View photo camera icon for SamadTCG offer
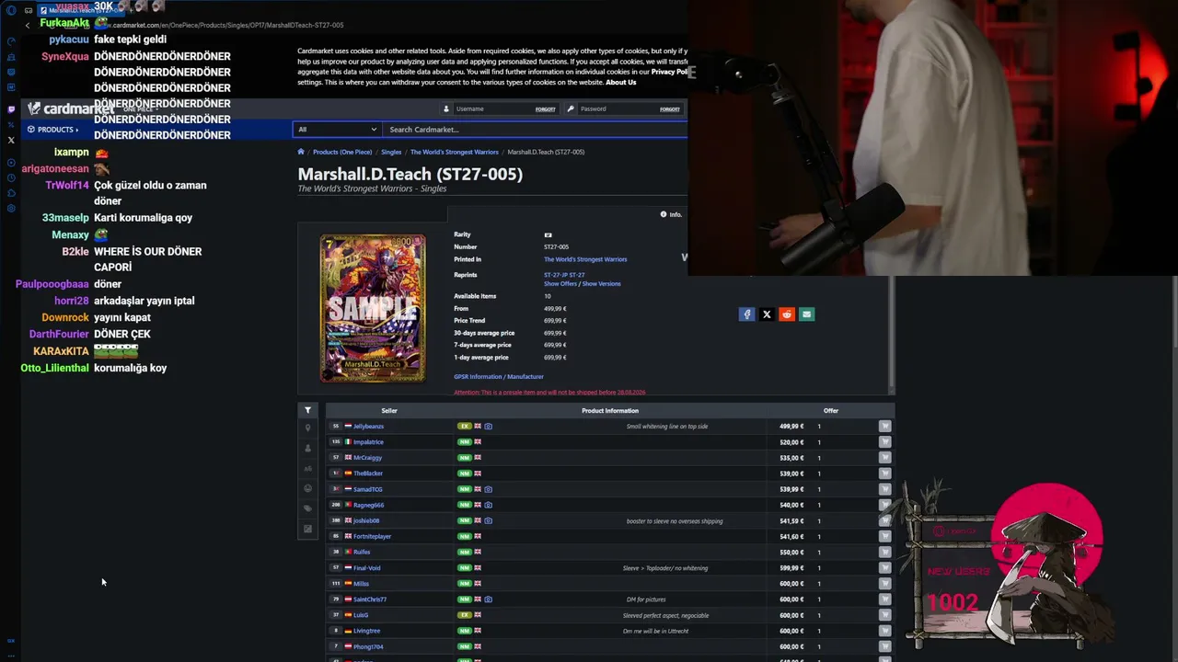The image size is (1178, 662). (x=488, y=489)
